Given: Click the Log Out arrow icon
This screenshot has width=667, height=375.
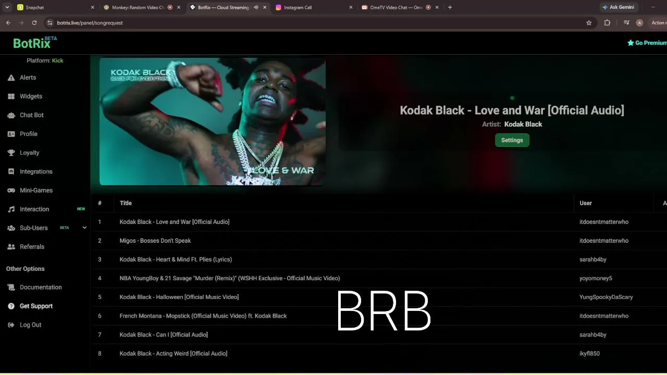Looking at the screenshot, I should click(11, 325).
